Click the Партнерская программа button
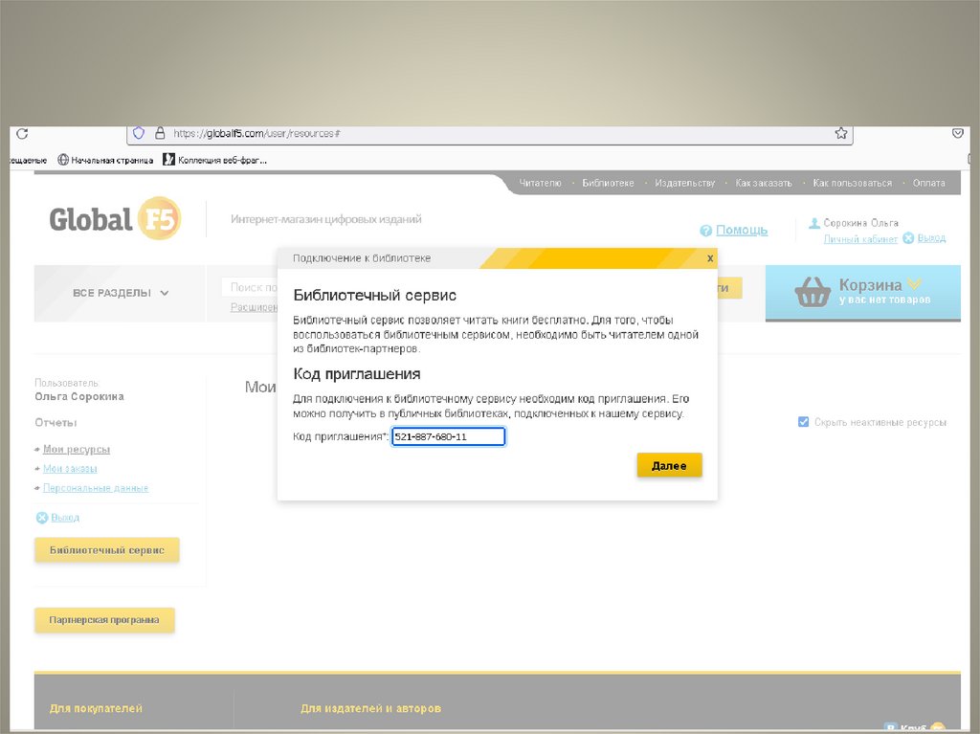 coord(104,620)
